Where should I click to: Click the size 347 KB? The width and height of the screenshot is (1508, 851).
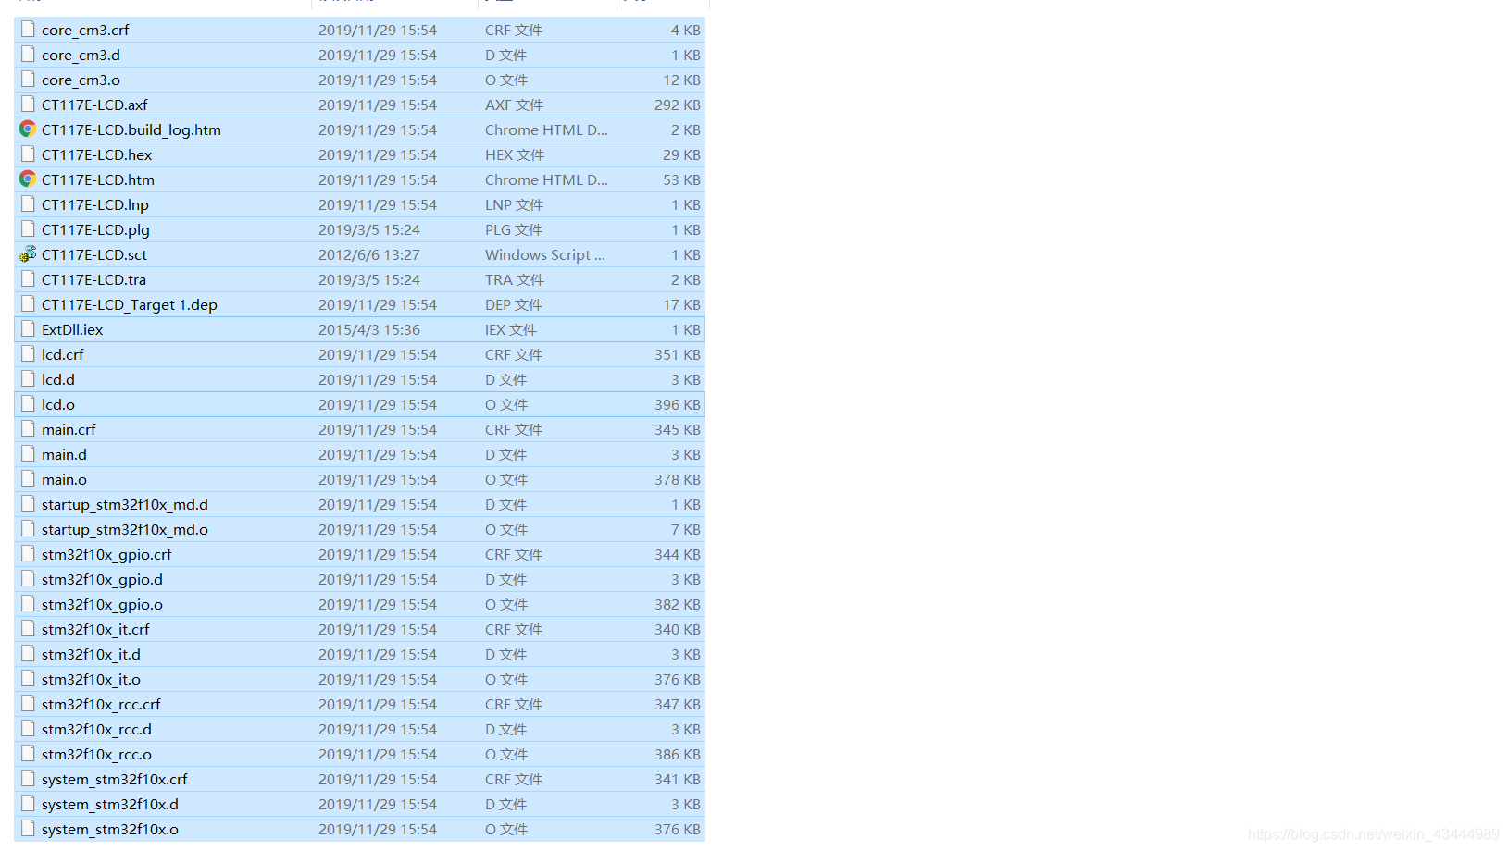pyautogui.click(x=678, y=704)
